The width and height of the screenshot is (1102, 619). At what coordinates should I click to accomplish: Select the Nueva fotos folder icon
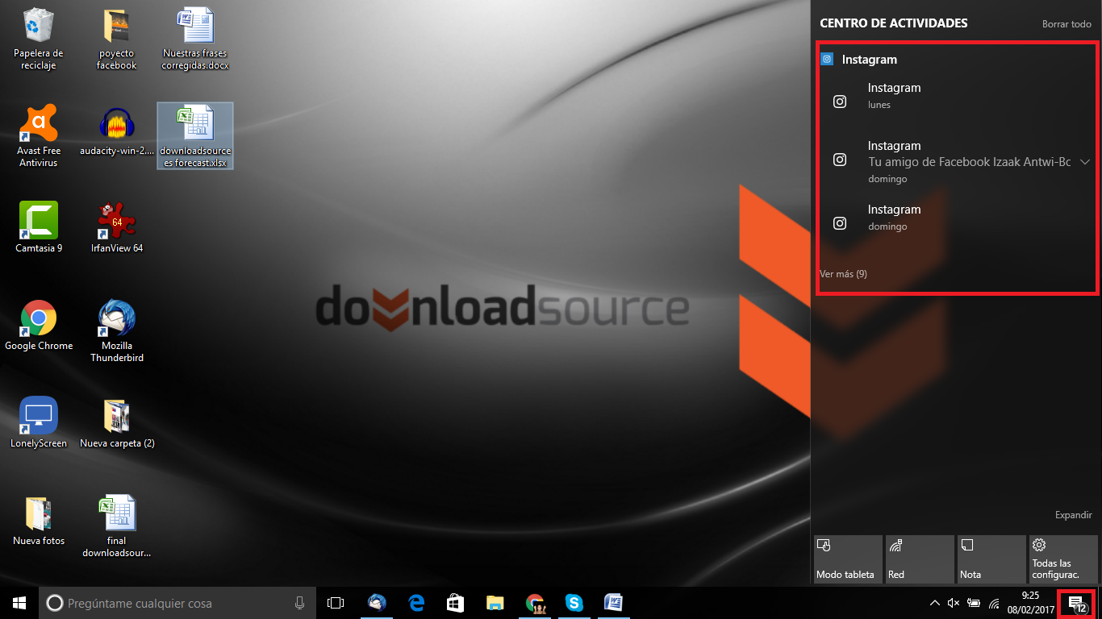pos(38,520)
